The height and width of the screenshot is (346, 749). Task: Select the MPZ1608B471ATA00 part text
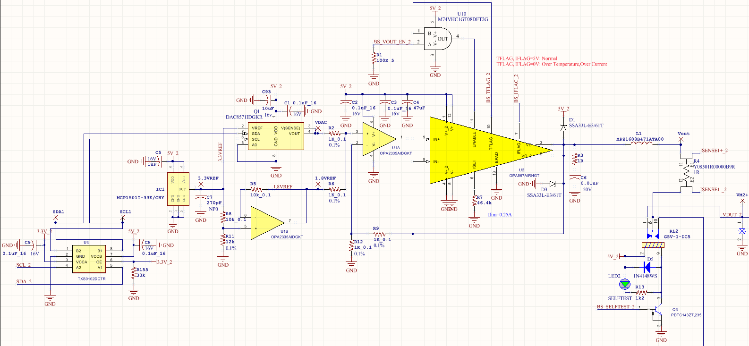coord(640,139)
